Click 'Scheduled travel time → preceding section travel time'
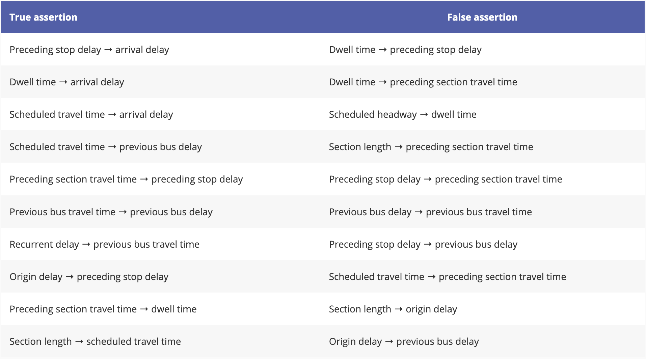646x359 pixels. coord(447,277)
